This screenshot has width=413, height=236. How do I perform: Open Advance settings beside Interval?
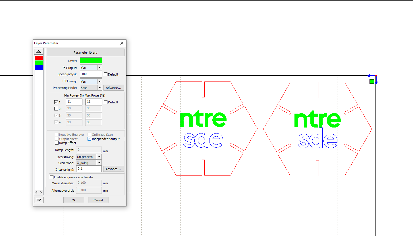(x=113, y=169)
